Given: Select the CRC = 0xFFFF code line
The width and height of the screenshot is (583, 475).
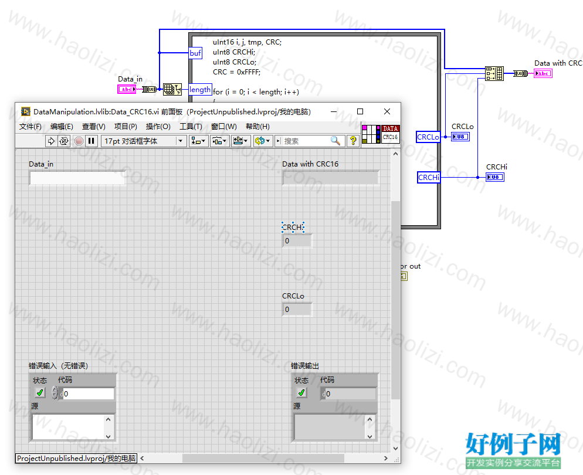Looking at the screenshot, I should tap(236, 72).
